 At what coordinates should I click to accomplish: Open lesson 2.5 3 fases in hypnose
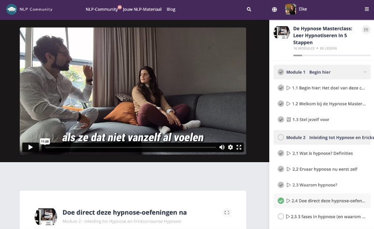click(x=328, y=216)
